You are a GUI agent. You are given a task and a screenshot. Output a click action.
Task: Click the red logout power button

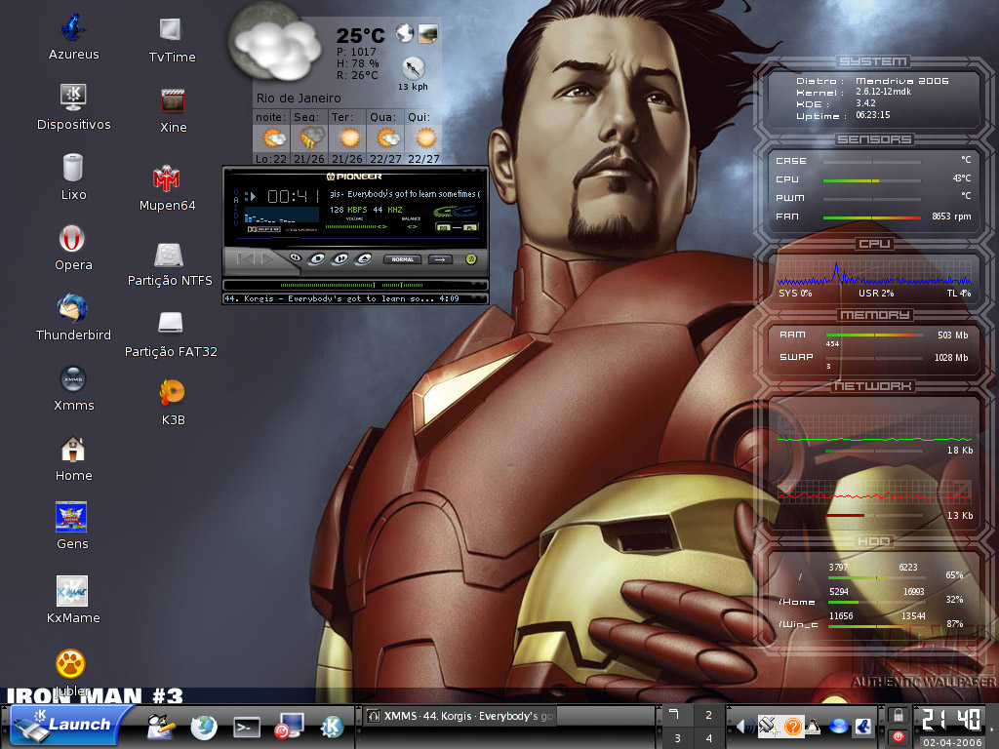tap(898, 737)
